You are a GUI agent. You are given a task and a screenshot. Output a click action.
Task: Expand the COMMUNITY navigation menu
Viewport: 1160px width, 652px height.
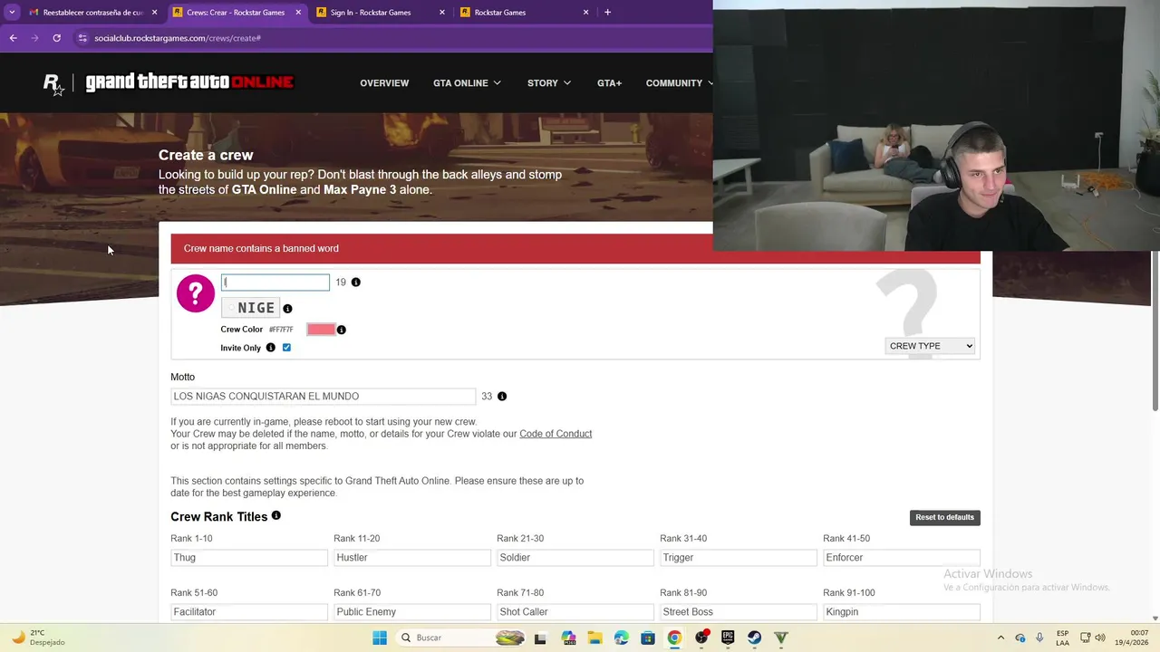tap(679, 83)
